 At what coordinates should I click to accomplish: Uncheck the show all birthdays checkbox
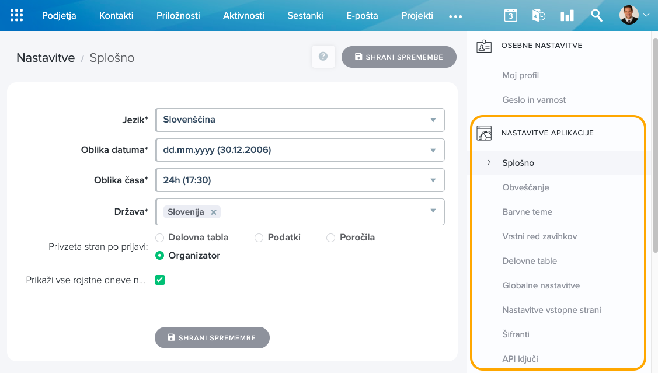(160, 280)
